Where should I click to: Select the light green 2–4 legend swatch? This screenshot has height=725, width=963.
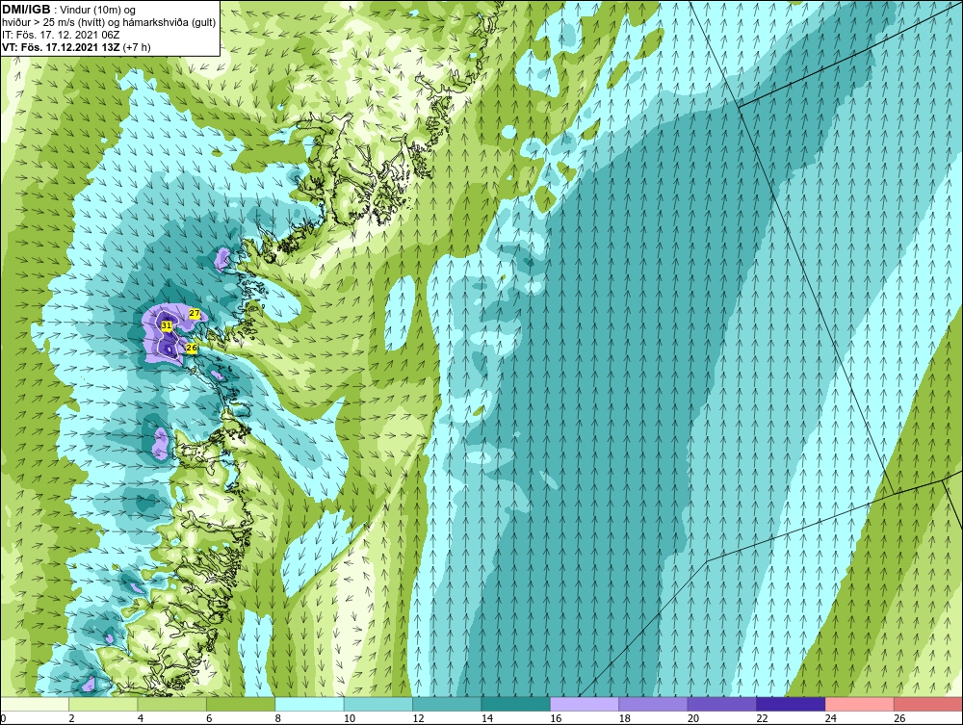tap(103, 704)
